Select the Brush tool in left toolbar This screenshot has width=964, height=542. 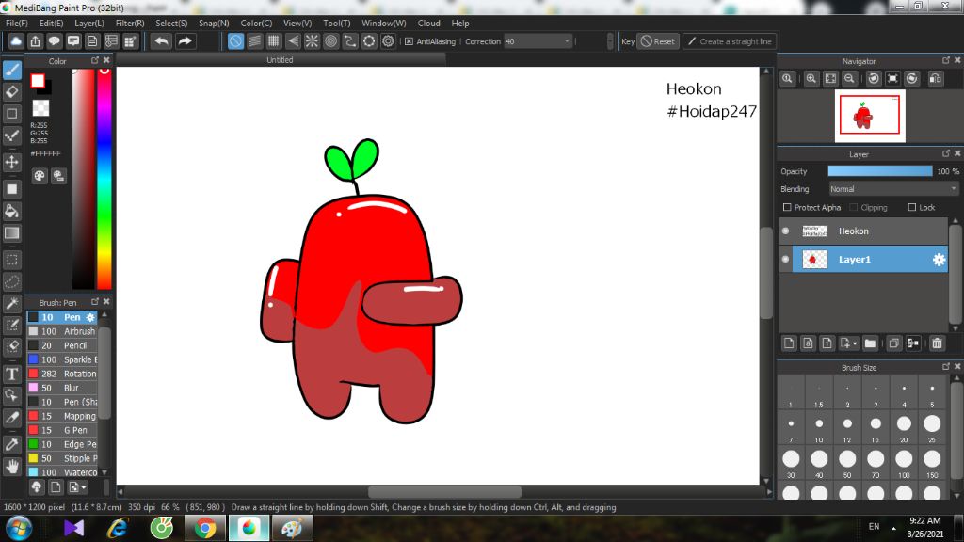(x=11, y=70)
